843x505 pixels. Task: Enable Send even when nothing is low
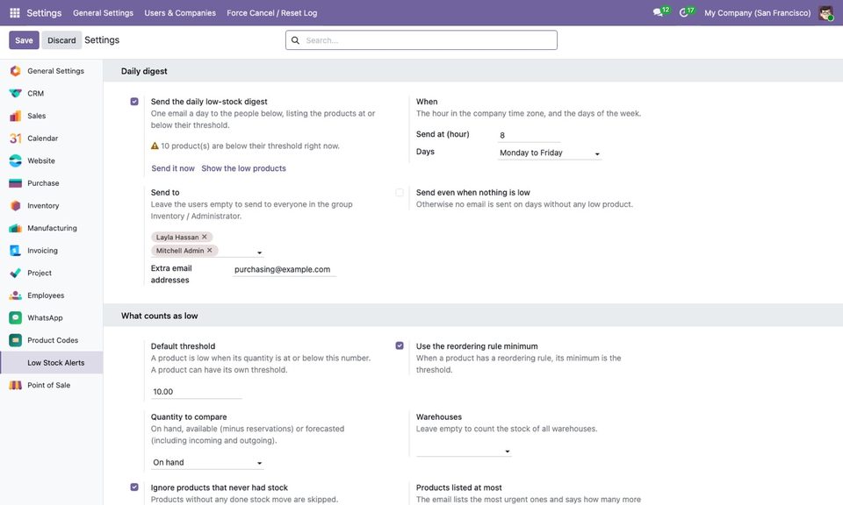point(400,192)
